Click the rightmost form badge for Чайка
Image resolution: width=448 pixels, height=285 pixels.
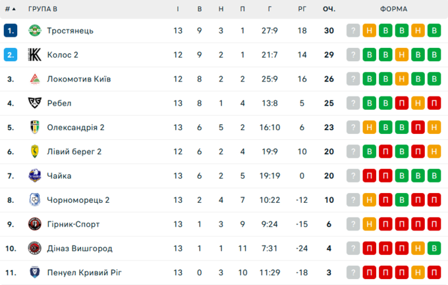coord(434,176)
